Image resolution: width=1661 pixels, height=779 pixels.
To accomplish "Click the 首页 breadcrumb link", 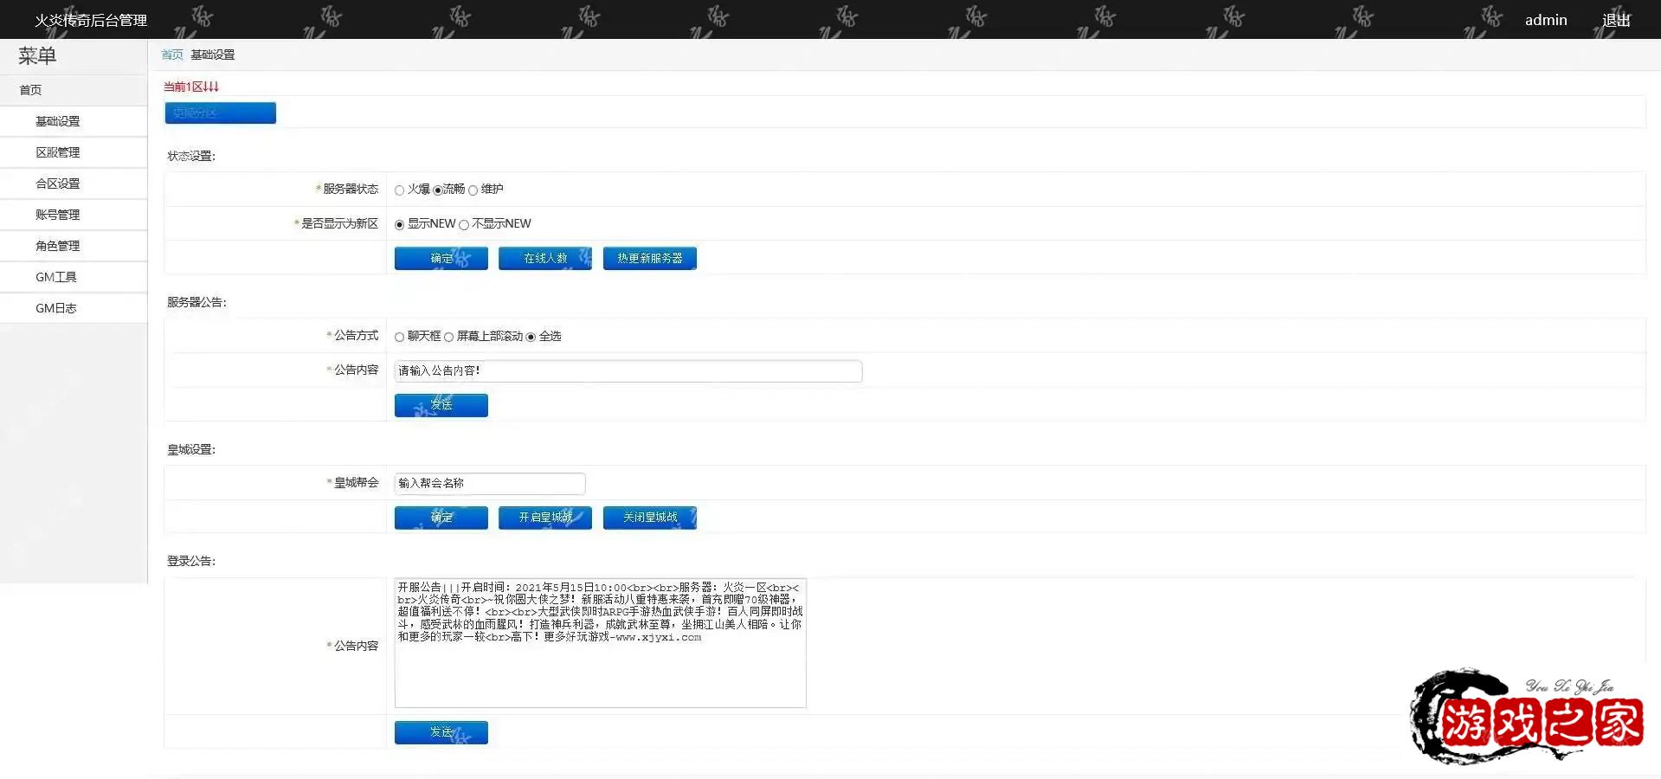I will click(x=171, y=54).
